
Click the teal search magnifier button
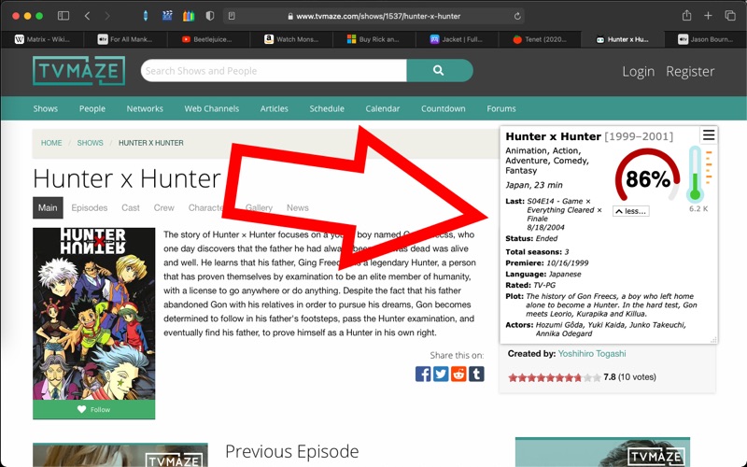pos(439,71)
